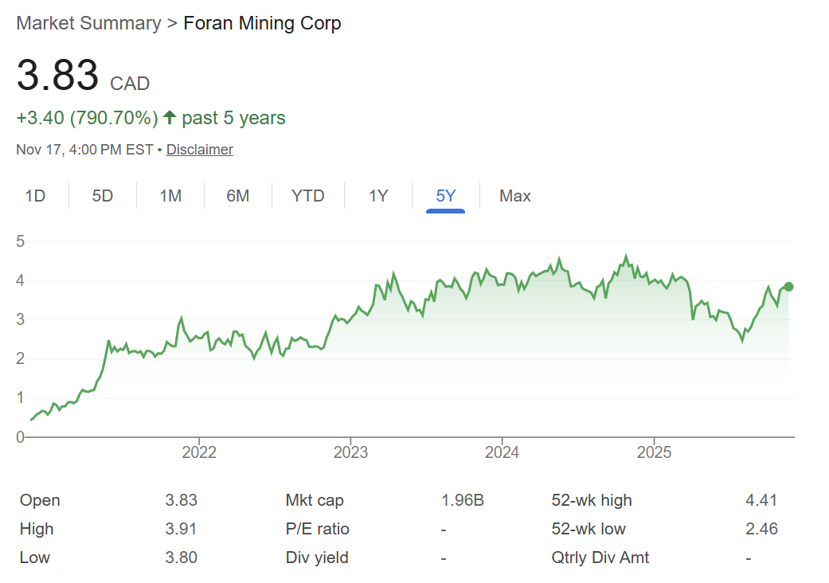Click the active 5Y tab
829x583 pixels.
446,196
